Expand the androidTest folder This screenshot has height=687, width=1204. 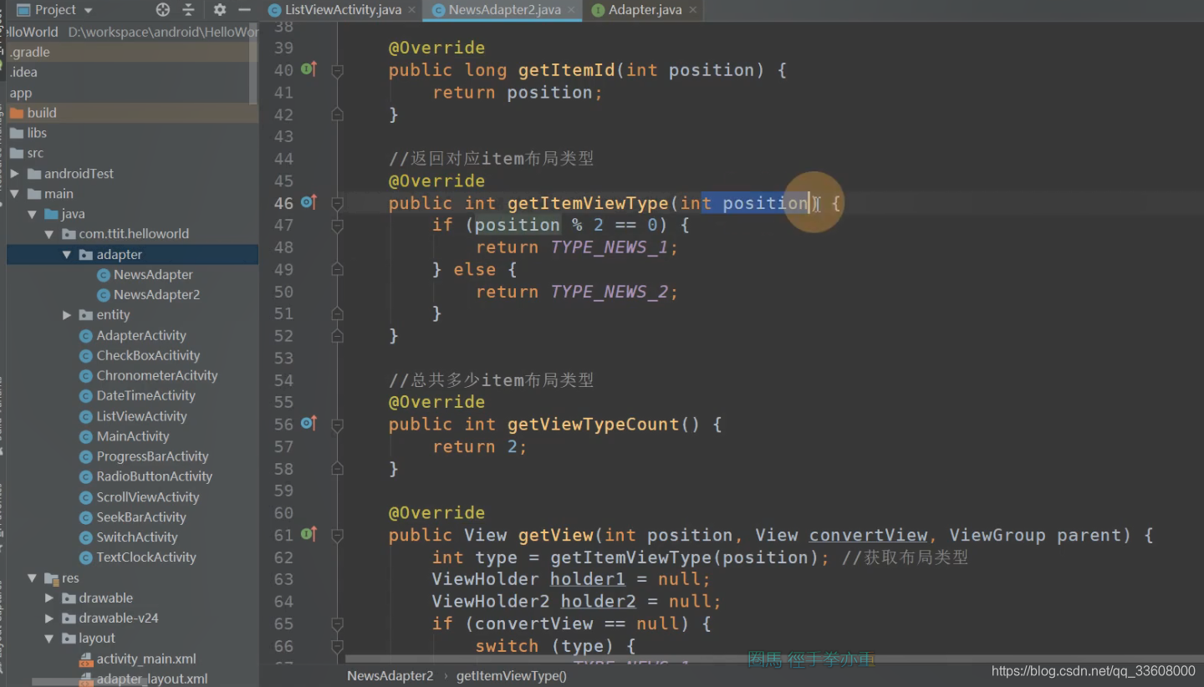coord(15,174)
